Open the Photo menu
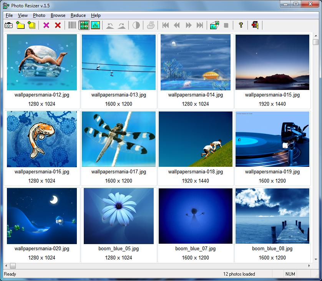The width and height of the screenshot is (322, 281). pos(39,15)
